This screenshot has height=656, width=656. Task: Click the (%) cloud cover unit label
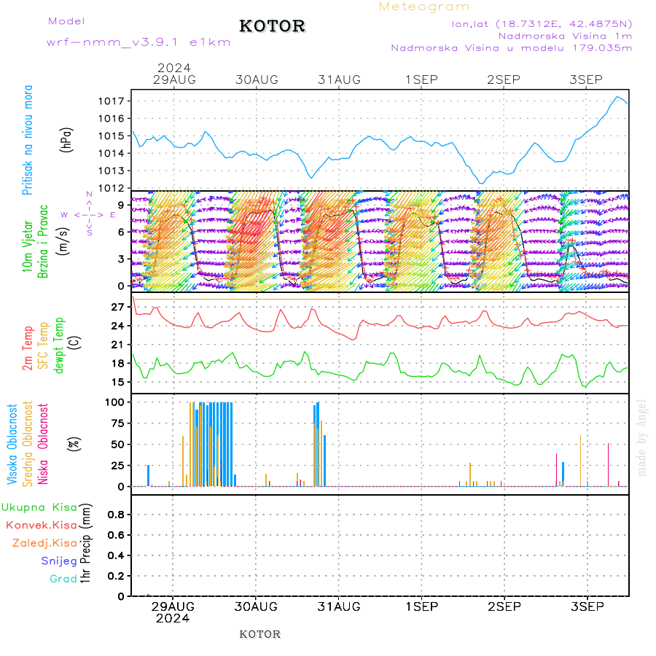click(x=74, y=444)
